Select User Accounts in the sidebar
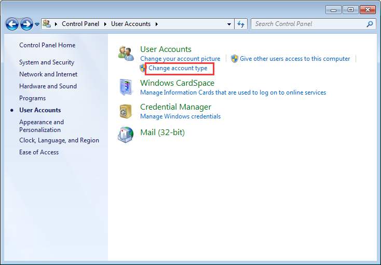The width and height of the screenshot is (381, 265). (x=40, y=110)
